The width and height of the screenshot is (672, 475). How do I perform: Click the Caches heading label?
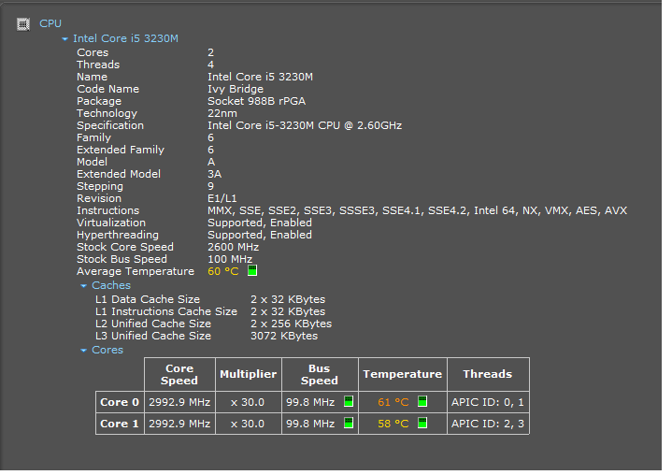point(111,285)
